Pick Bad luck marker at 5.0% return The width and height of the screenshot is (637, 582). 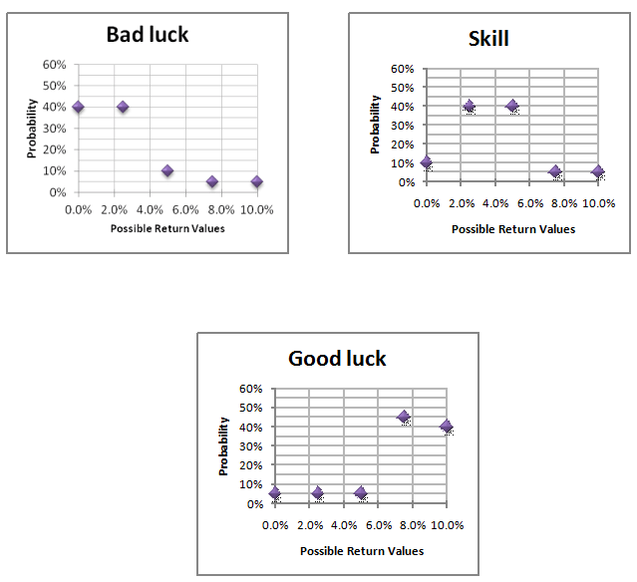coord(167,170)
